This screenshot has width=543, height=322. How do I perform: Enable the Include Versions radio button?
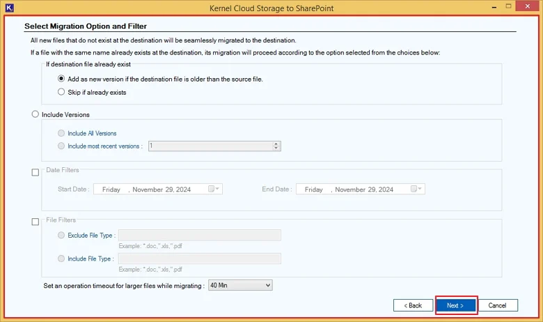[36, 114]
